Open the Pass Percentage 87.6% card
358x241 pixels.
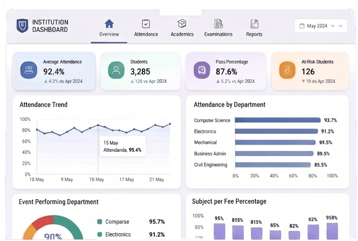pyautogui.click(x=226, y=71)
